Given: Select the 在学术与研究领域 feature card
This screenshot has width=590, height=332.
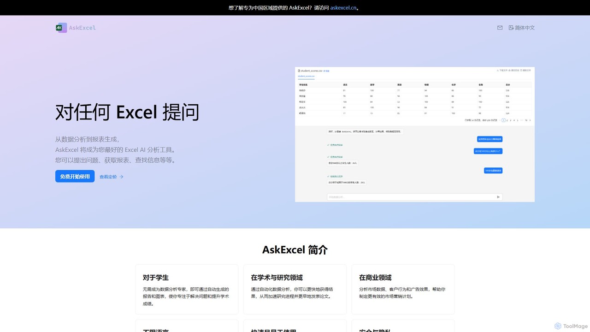Looking at the screenshot, I should pyautogui.click(x=295, y=290).
